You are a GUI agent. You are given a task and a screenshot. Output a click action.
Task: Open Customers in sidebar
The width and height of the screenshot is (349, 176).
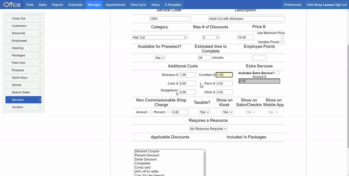pyautogui.click(x=24, y=26)
